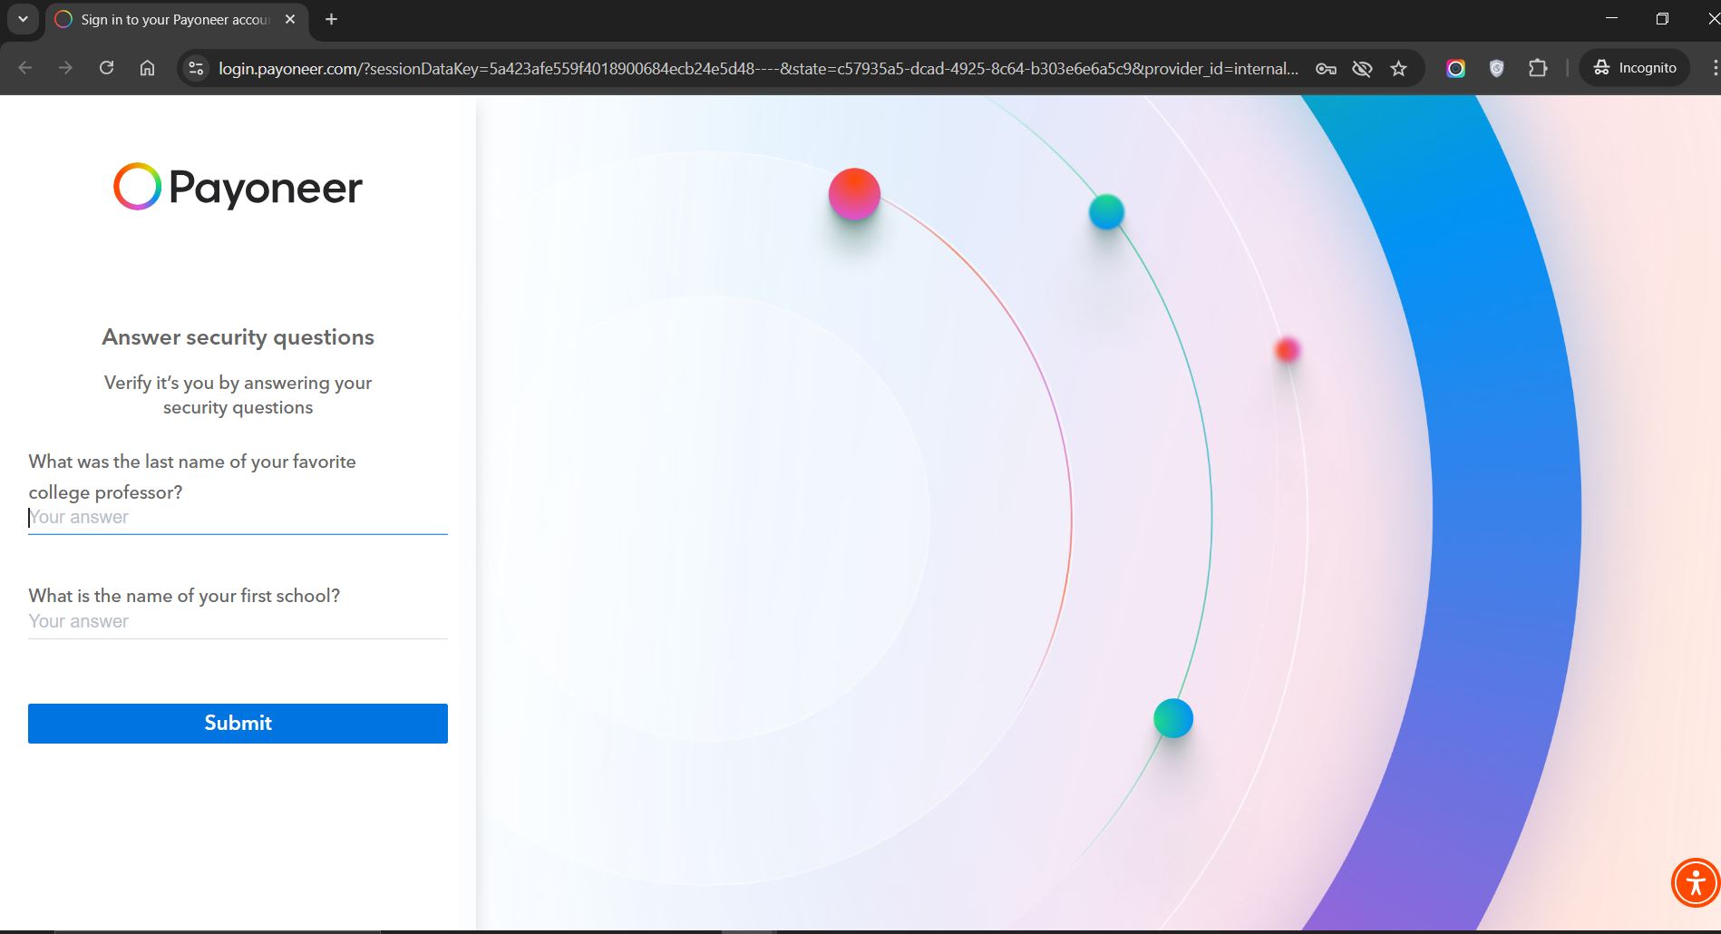Focus the college professor answer field
The image size is (1721, 934).
238,518
